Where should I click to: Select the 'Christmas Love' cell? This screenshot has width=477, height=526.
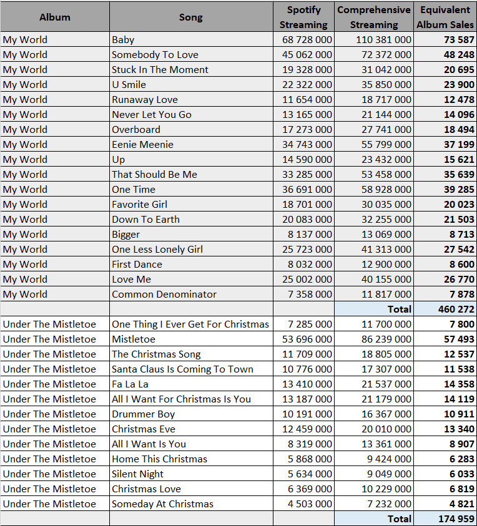191,489
